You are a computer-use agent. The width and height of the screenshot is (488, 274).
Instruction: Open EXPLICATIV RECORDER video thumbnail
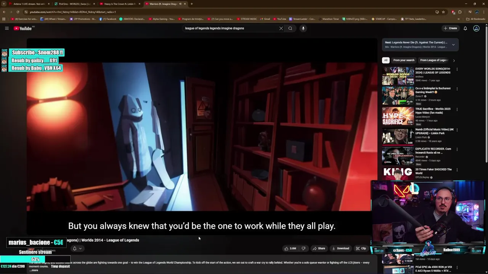398,156
